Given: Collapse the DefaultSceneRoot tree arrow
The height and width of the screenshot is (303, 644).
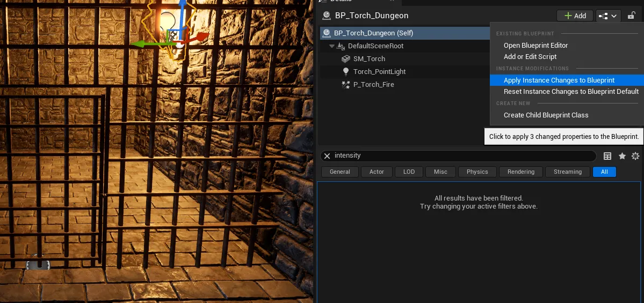Looking at the screenshot, I should [332, 46].
